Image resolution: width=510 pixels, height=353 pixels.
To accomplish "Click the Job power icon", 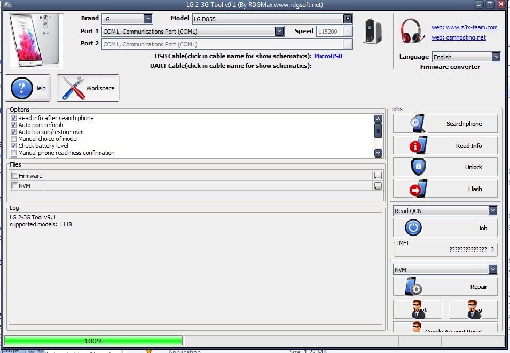I will point(413,228).
